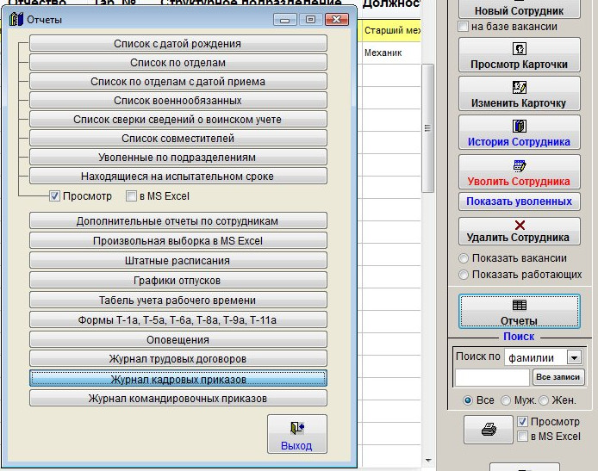Open the 'Список совместителей' report
Screen dimensions: 598x471
pyautogui.click(x=178, y=139)
